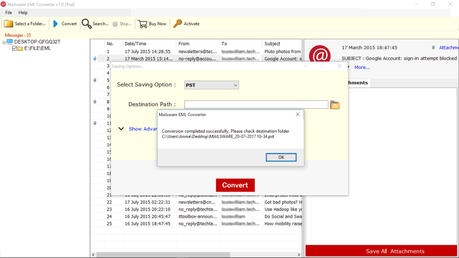Collapse the DESKTOP-GFGQ32T tree node
The width and height of the screenshot is (459, 258).
[4, 42]
